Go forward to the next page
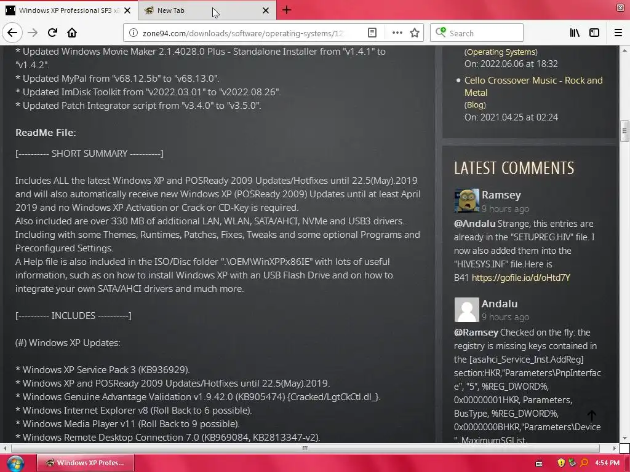 click(33, 33)
